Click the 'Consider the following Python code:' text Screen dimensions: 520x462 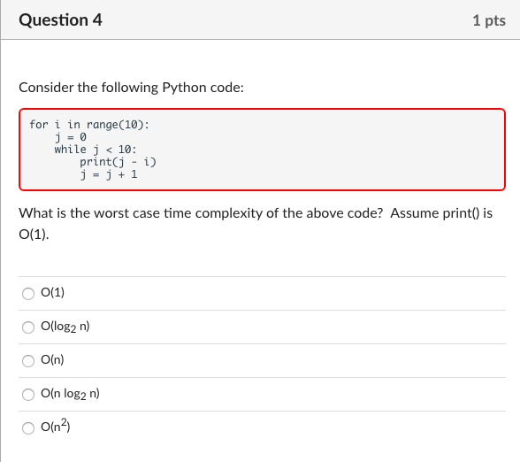click(x=131, y=88)
